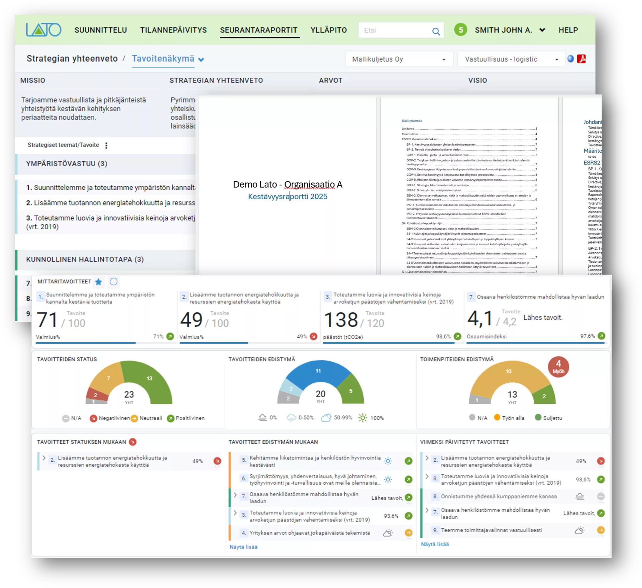Click the LATO logo
Image resolution: width=642 pixels, height=588 pixels.
pyautogui.click(x=43, y=29)
